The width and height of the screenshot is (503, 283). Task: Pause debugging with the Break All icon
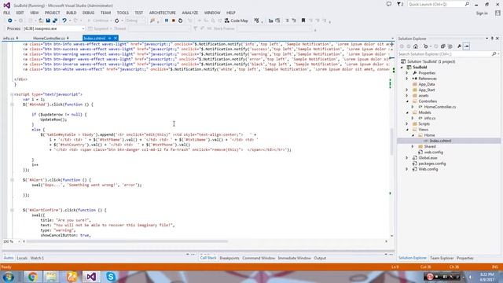coord(167,20)
